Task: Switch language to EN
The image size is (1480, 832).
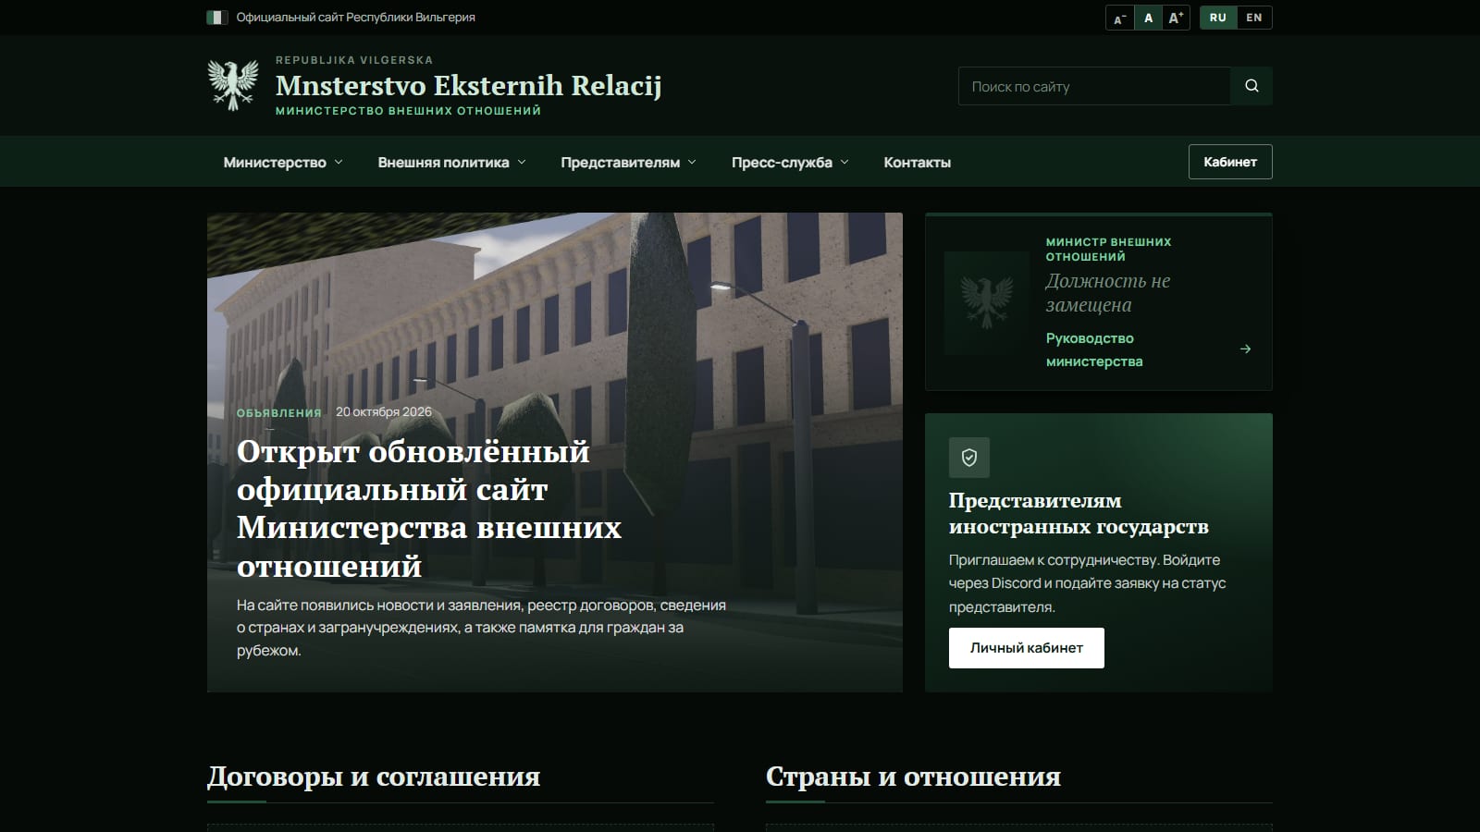Action: [x=1254, y=18]
